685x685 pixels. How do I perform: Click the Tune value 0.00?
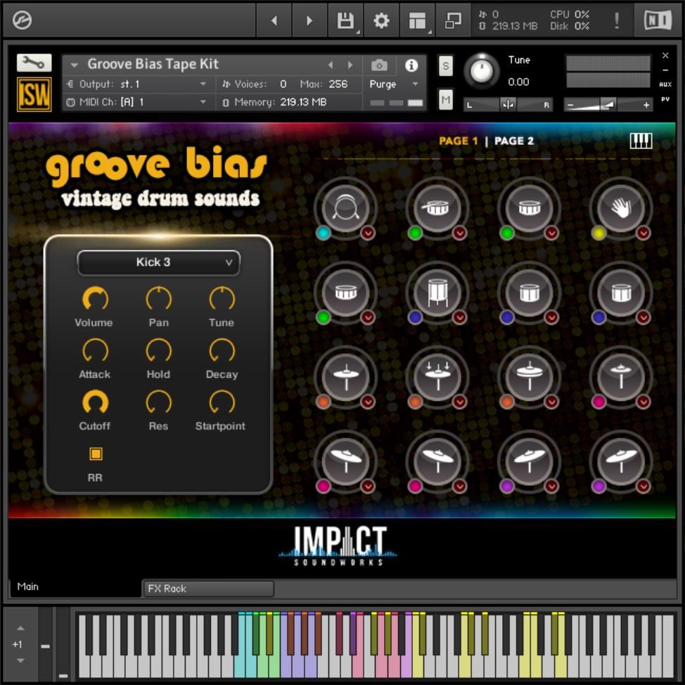[x=518, y=82]
